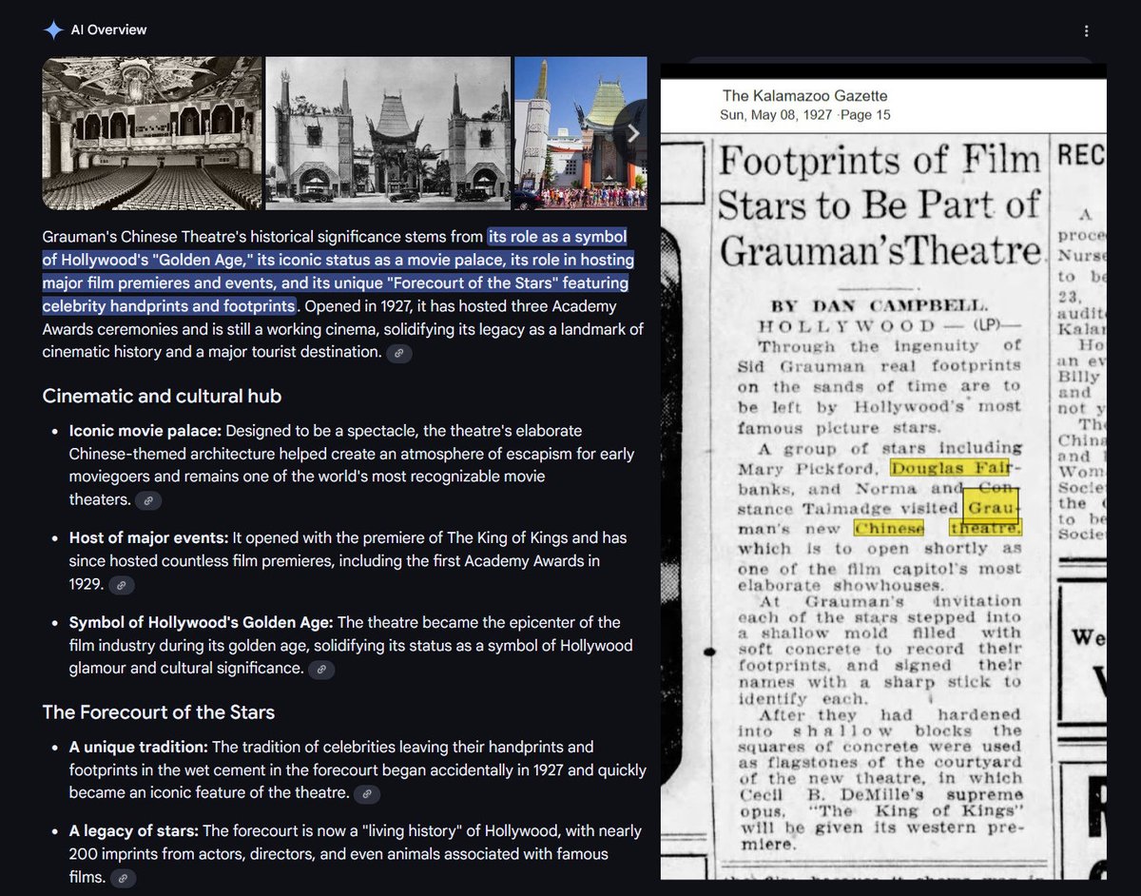Click the highlighted 'theatre,' word in clipping
Image resolution: width=1141 pixels, height=896 pixels.
coord(985,528)
